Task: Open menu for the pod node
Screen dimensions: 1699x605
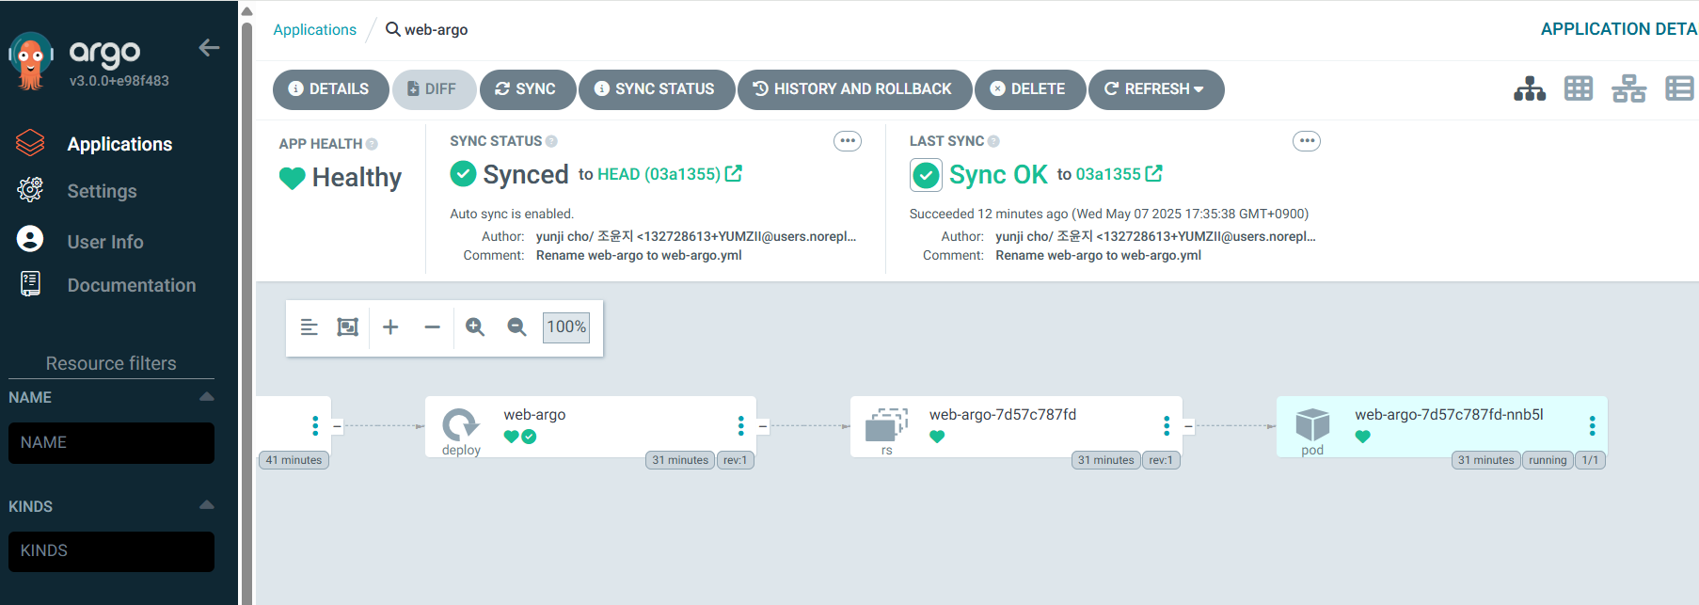Action: (1593, 426)
